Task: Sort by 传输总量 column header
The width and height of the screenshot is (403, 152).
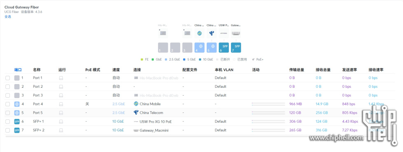Action: tap(297, 70)
